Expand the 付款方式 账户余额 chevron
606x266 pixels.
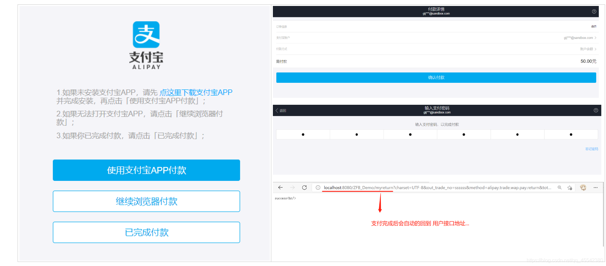(x=595, y=49)
